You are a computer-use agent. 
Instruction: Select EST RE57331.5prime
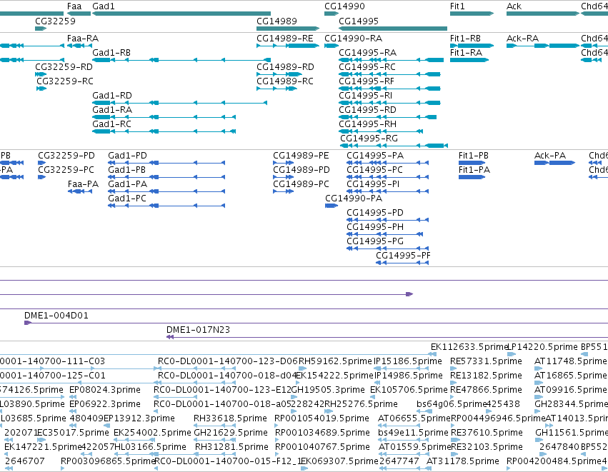(x=486, y=361)
